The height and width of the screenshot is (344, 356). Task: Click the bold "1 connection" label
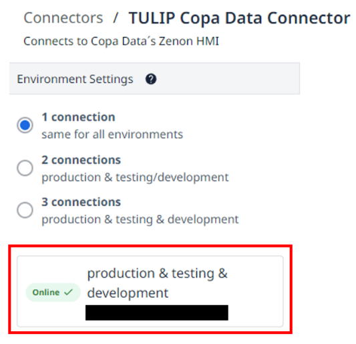click(x=78, y=117)
